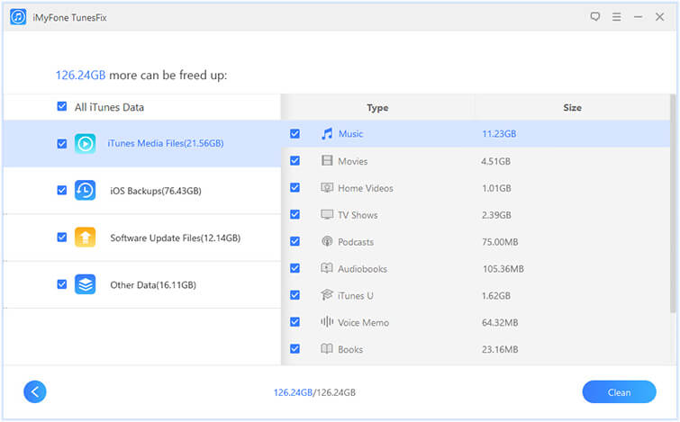Click the Voice Memo waveform icon
Image resolution: width=680 pixels, height=422 pixels.
tap(327, 322)
